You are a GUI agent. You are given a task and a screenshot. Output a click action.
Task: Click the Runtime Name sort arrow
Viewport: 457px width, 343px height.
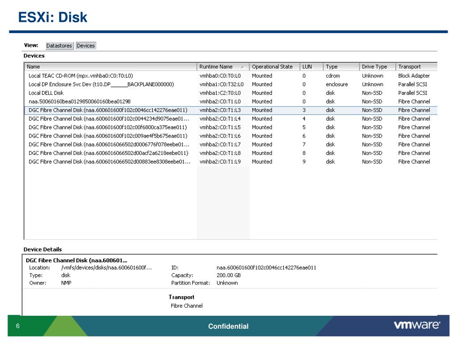pyautogui.click(x=242, y=67)
